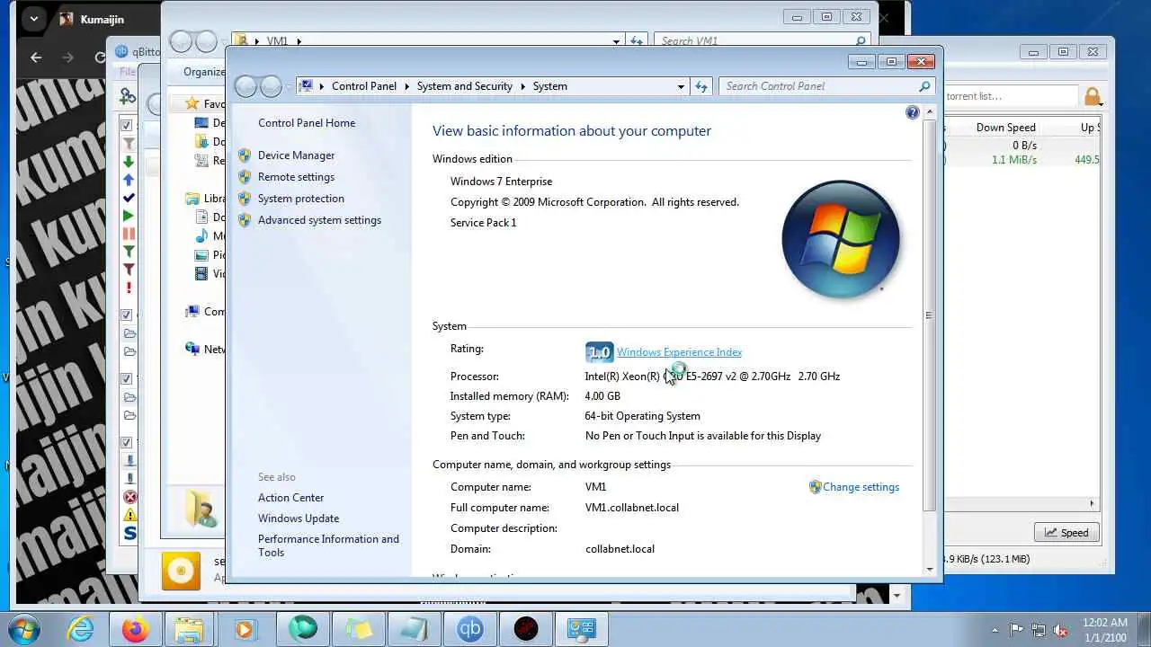Show hidden tray icons arrow
The image size is (1151, 647).
(995, 629)
